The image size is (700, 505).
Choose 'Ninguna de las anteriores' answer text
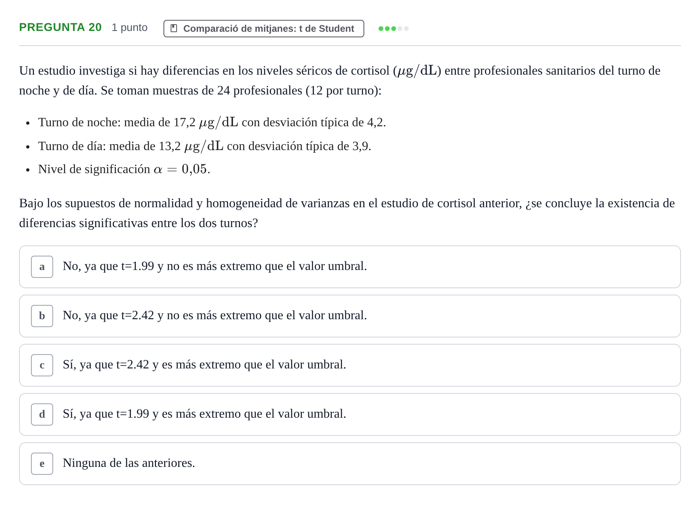[129, 463]
